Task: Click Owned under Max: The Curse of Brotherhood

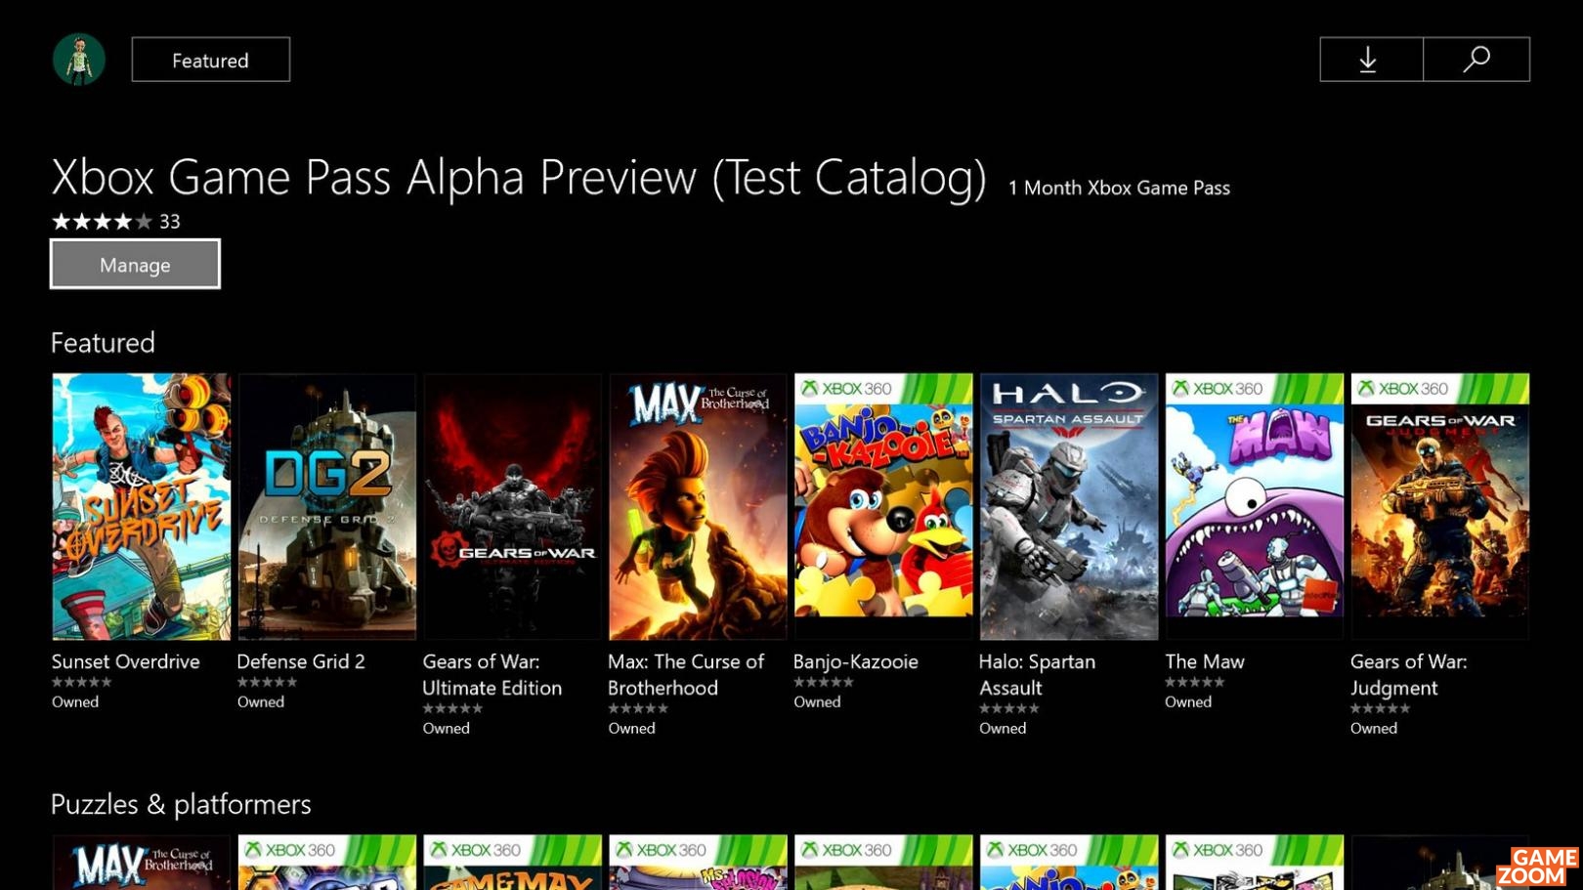Action: (x=632, y=728)
